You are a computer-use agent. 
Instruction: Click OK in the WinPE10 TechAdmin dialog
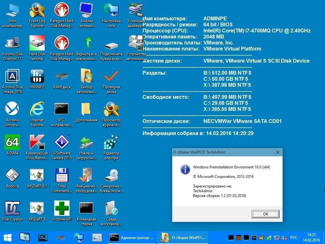tap(266, 214)
